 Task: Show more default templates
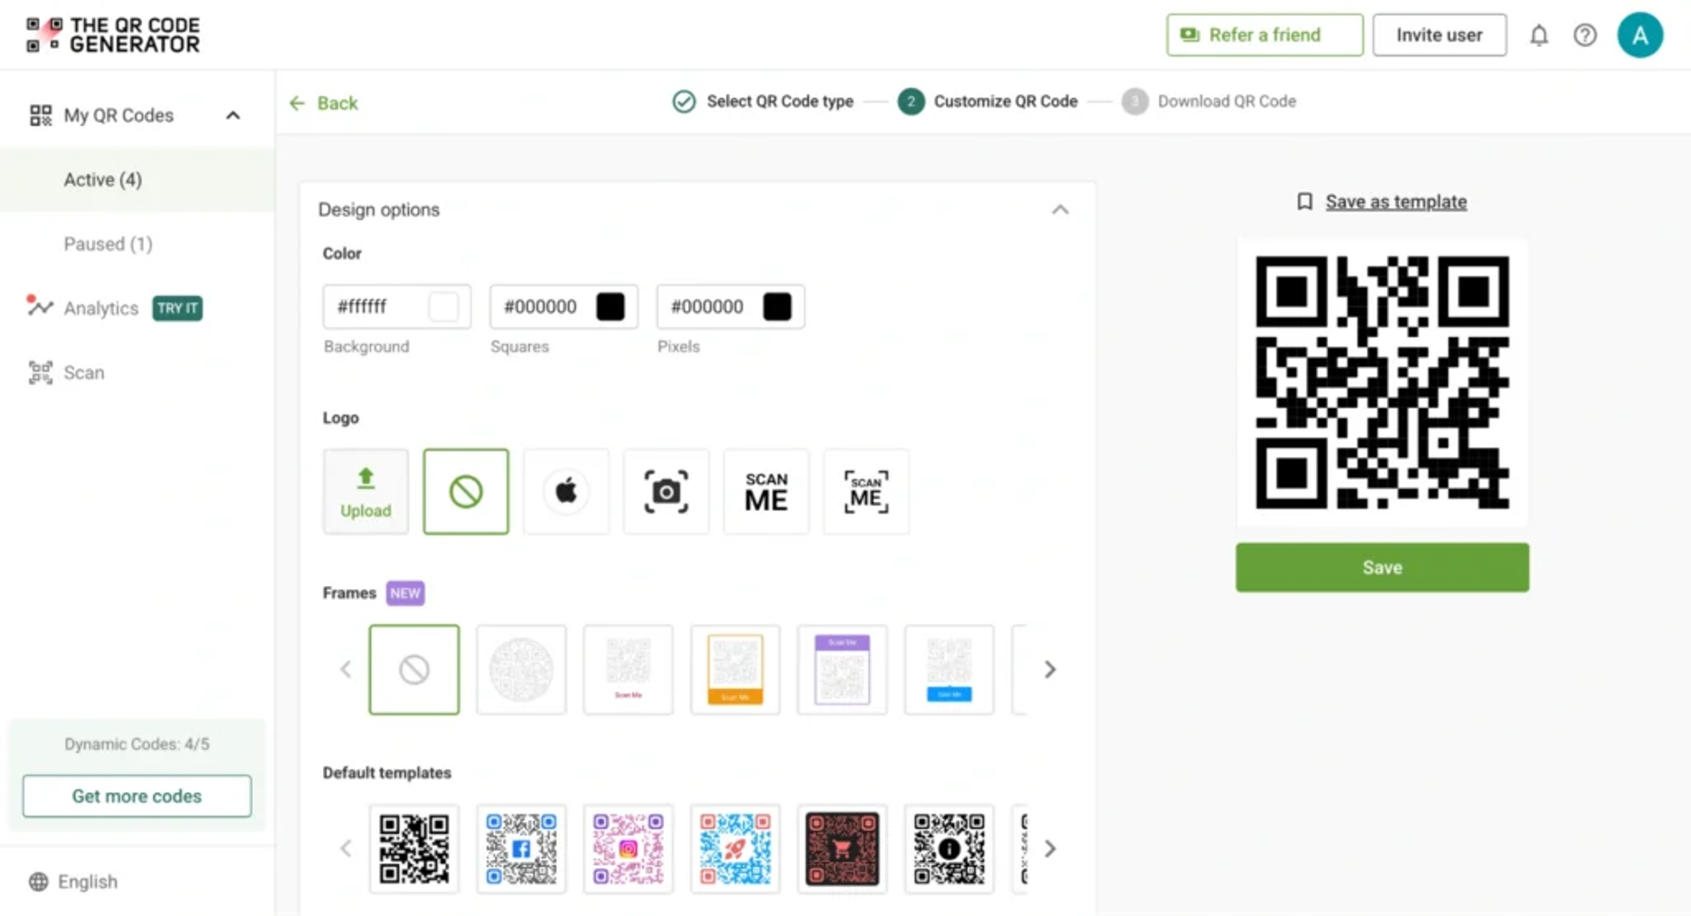[1050, 849]
